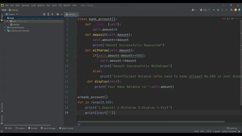This screenshot has width=242, height=136.
Task: Open the main run configuration dropdown
Action: (205, 10)
